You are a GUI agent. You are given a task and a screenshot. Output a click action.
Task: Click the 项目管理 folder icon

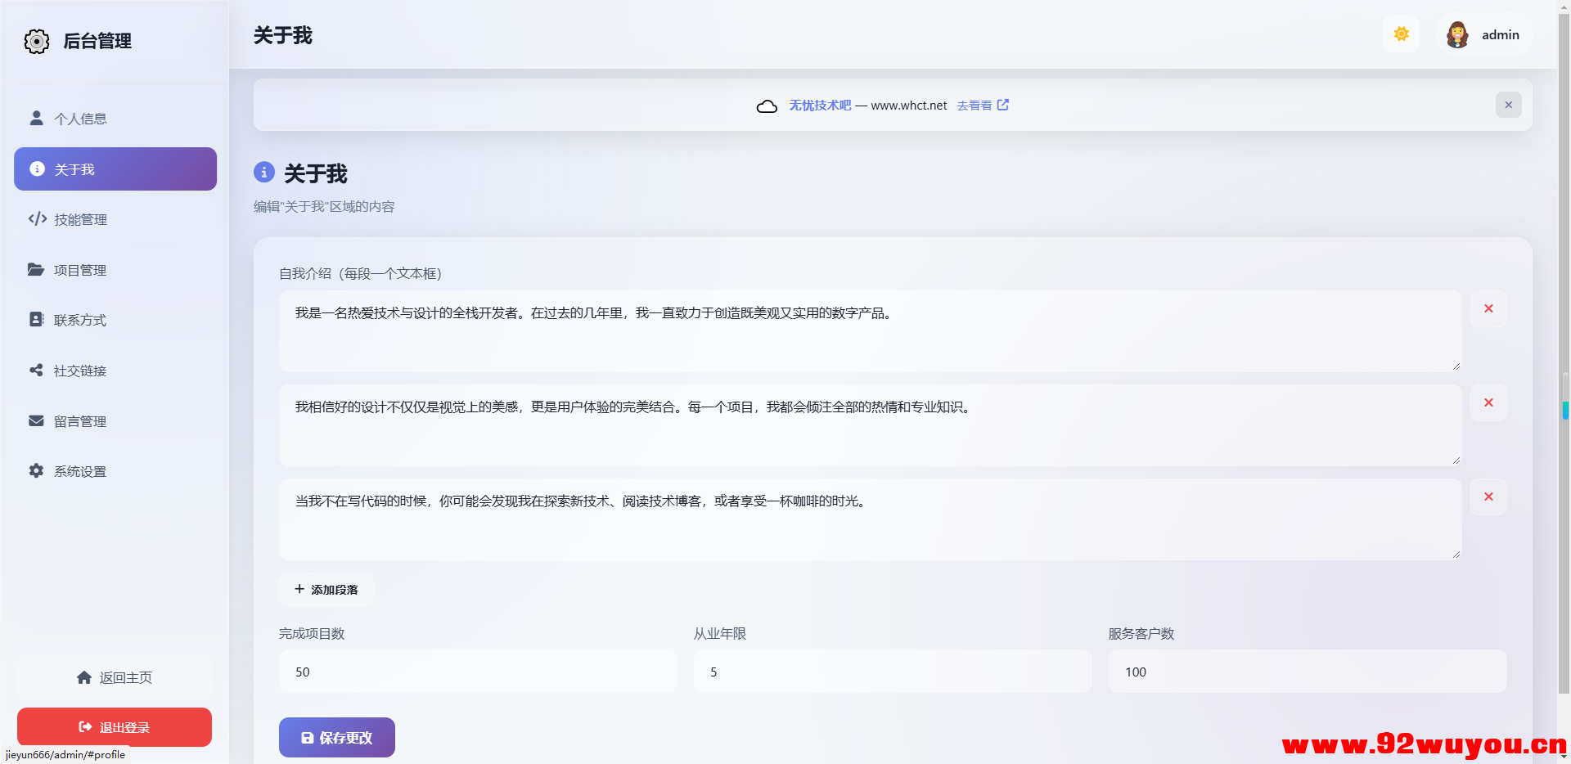click(36, 269)
